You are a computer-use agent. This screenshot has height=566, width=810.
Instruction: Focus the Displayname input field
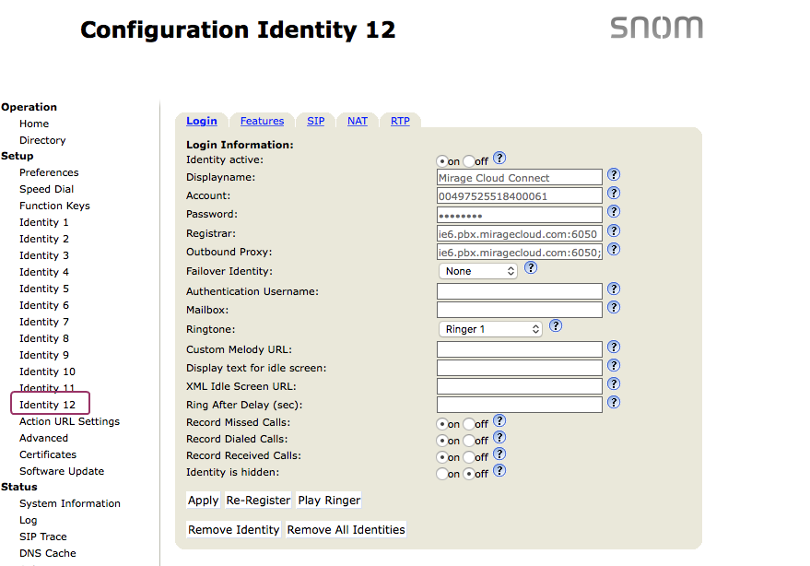[x=520, y=177]
